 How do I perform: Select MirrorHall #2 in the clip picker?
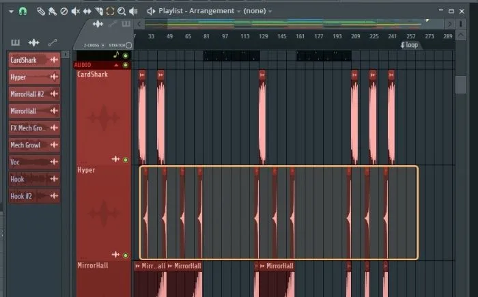(34, 94)
